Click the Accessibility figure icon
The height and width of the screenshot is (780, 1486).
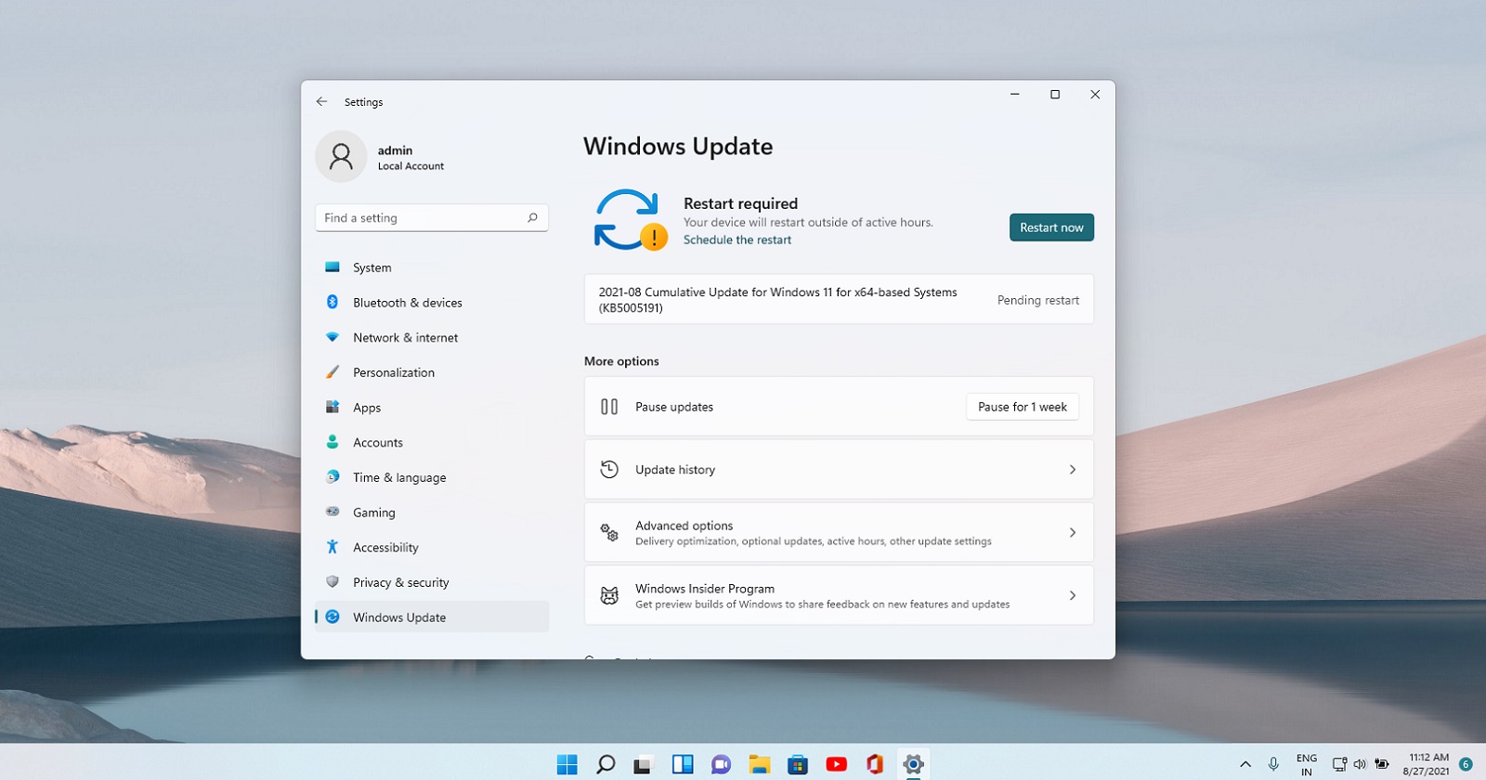point(332,547)
